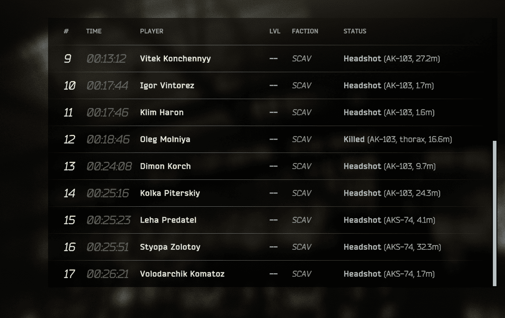Click the PLAYER column header
The height and width of the screenshot is (318, 505).
(151, 31)
